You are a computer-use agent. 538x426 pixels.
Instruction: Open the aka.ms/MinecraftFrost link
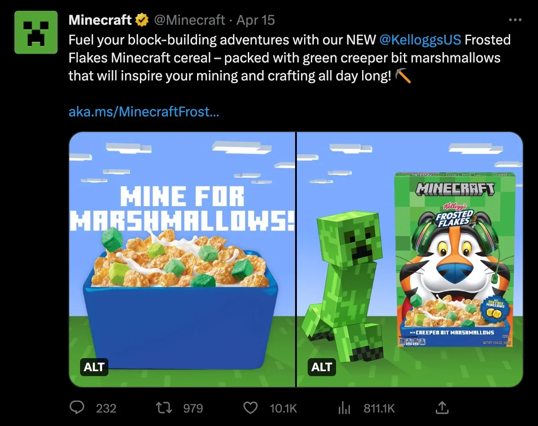[143, 111]
